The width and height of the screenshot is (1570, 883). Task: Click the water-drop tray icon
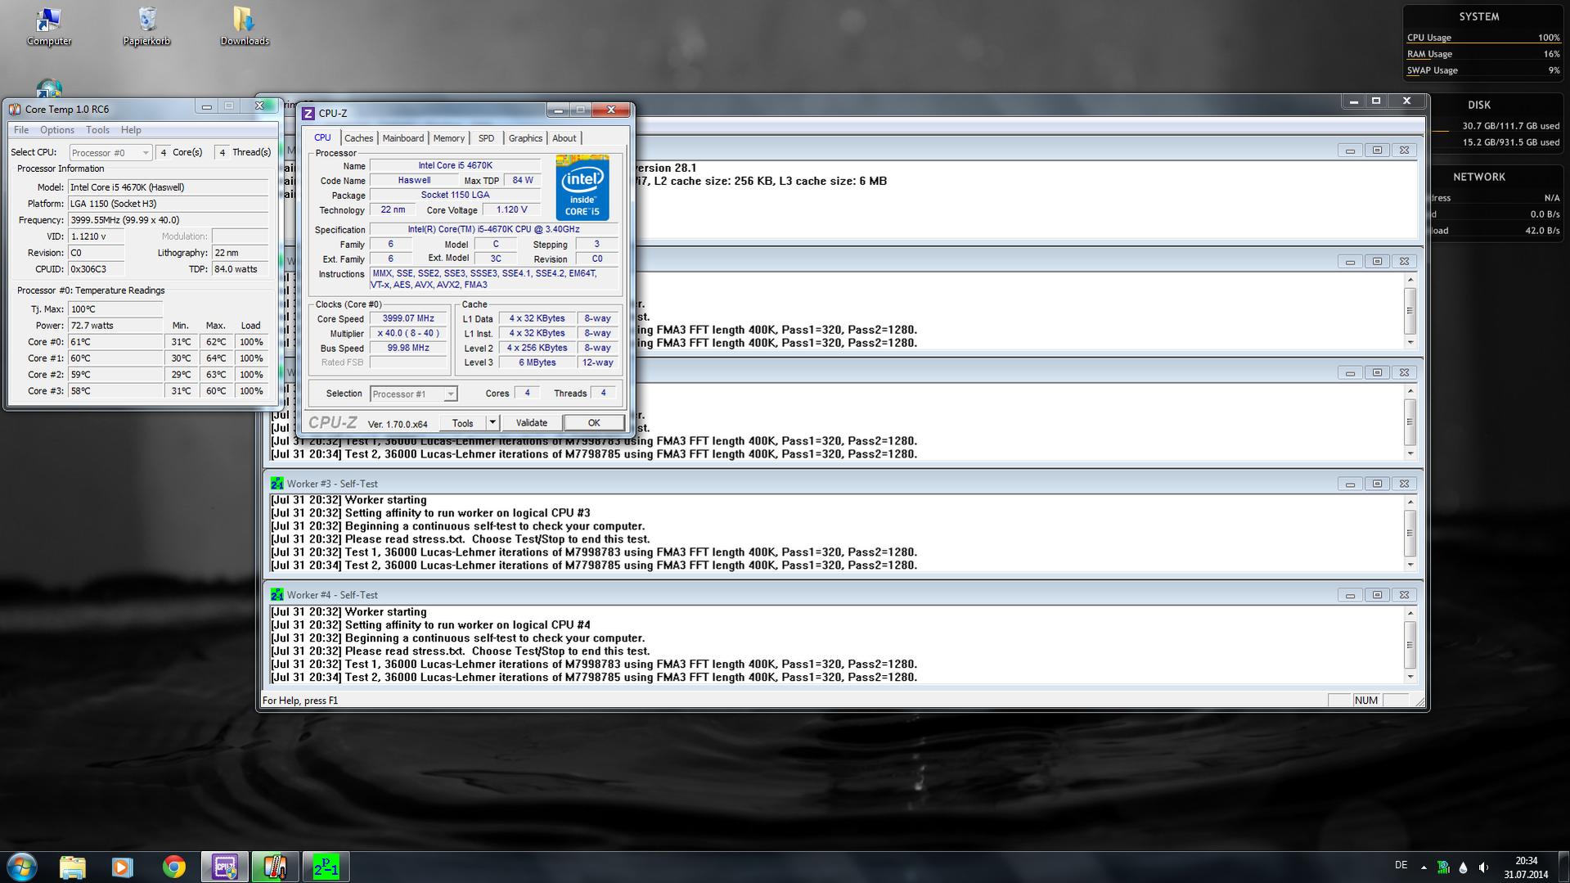point(1463,867)
